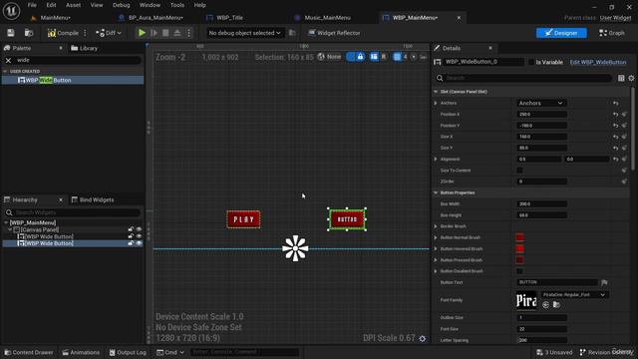Toggle the Is Variable checkbox
The height and width of the screenshot is (359, 638).
coord(531,62)
